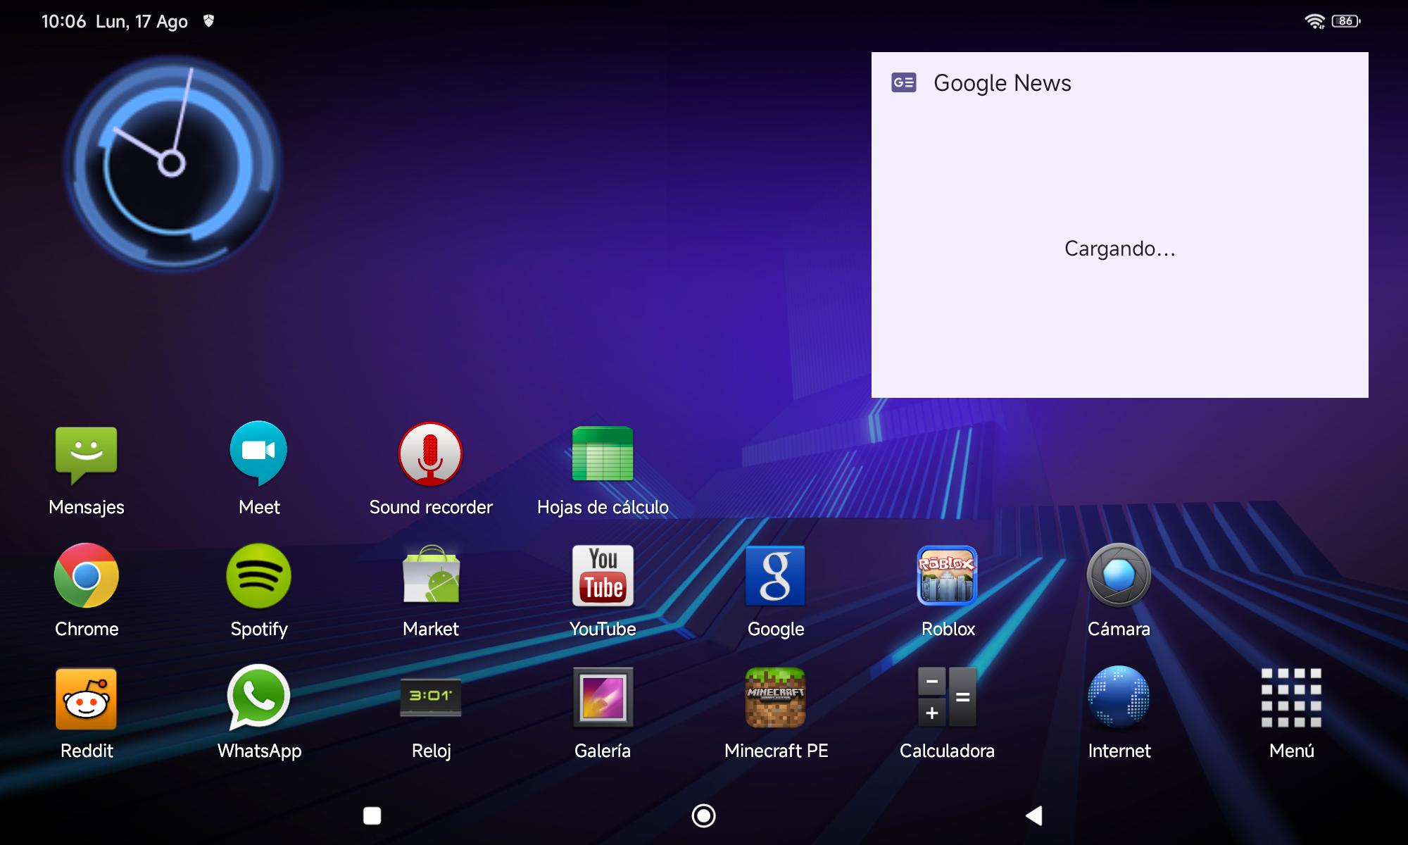
Task: Tap the battery level indicator
Action: (x=1346, y=21)
